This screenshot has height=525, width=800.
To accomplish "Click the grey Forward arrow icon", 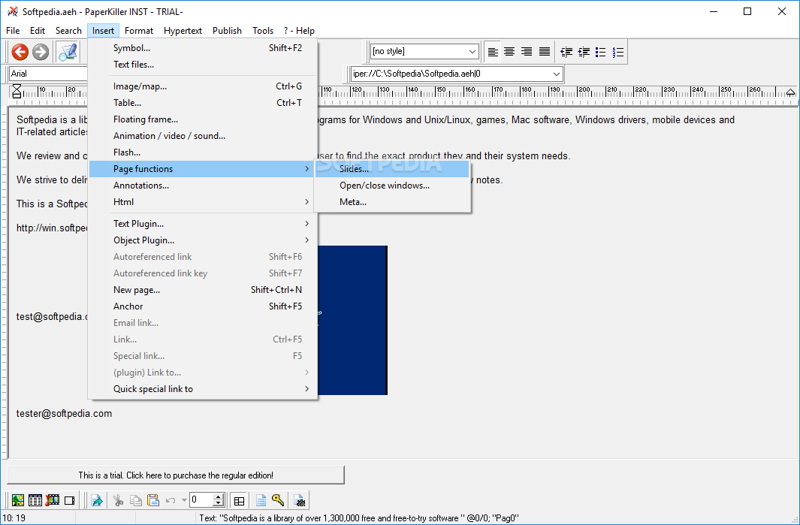I will 41,52.
